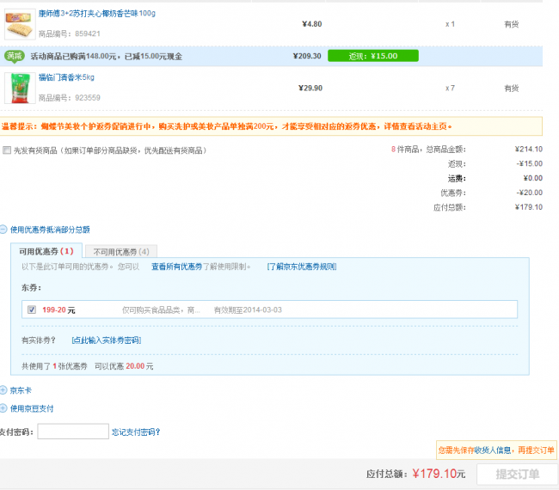This screenshot has width=559, height=490.
Task: Click the 请先保存收货人信息 warning tooltip
Action: [496, 450]
